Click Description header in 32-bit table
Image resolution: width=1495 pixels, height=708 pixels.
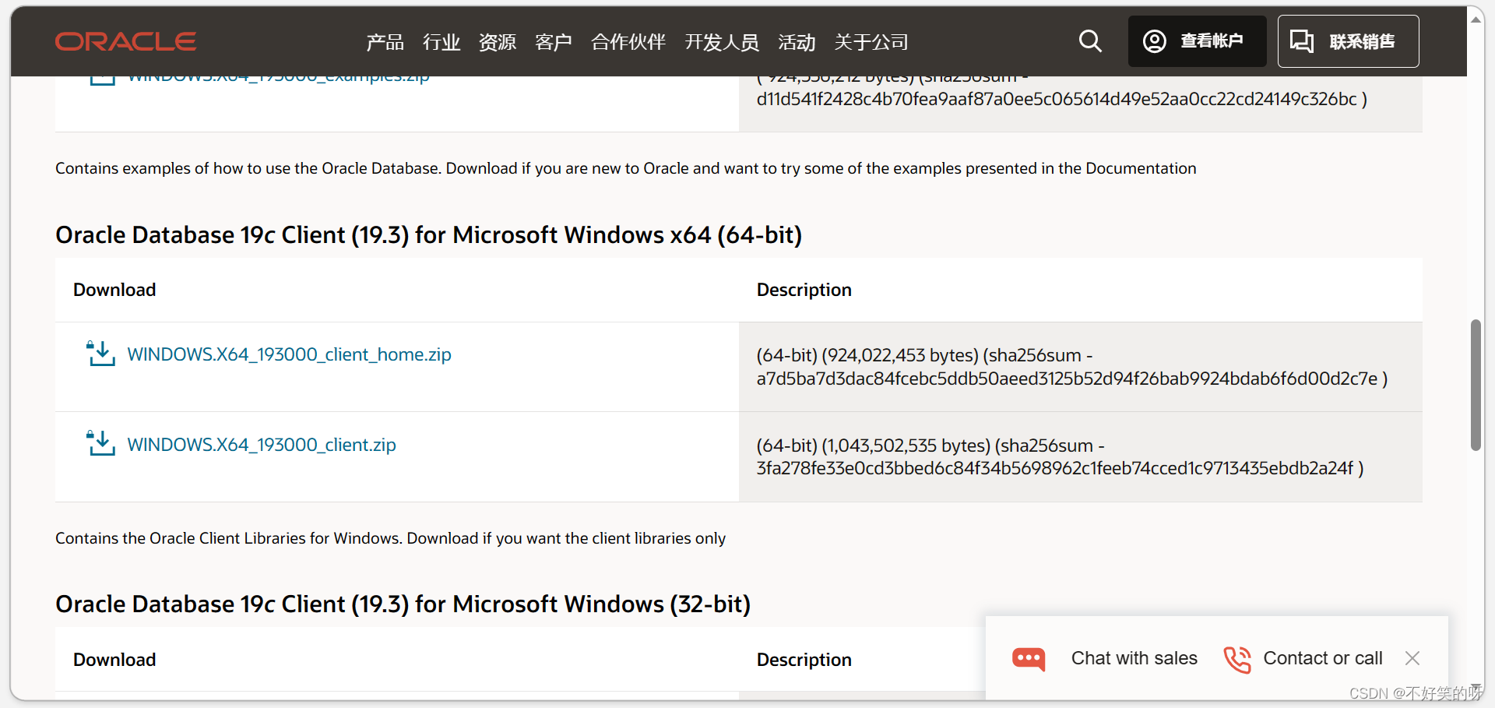804,660
